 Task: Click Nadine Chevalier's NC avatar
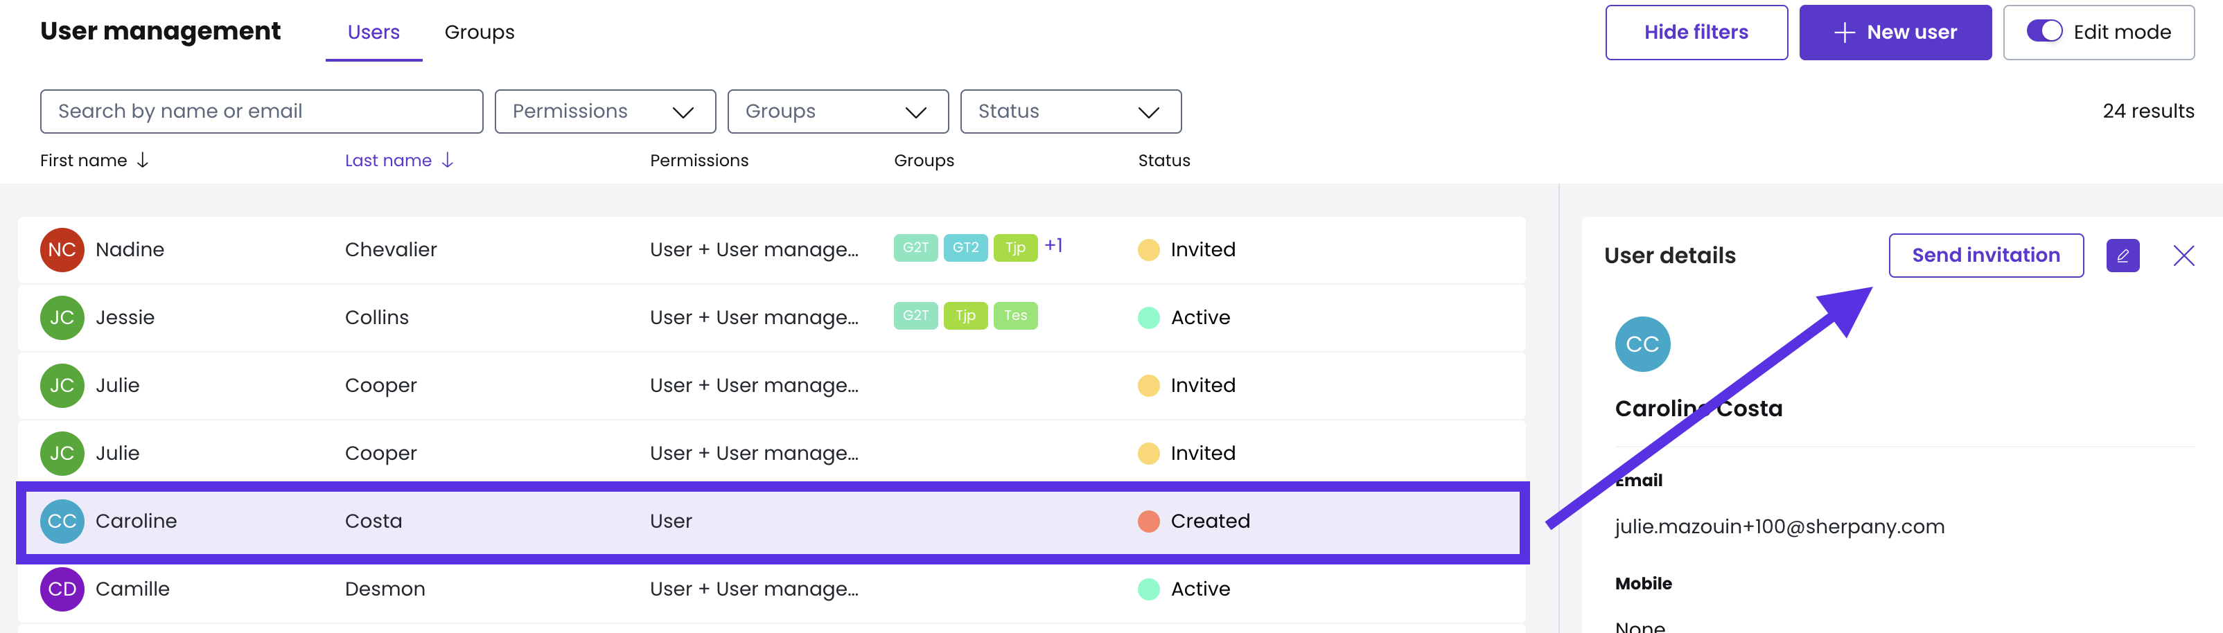(x=62, y=250)
